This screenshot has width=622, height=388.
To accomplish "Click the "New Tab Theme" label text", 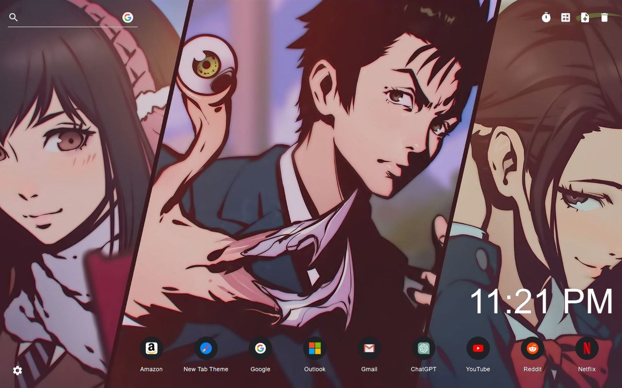I will tap(206, 369).
